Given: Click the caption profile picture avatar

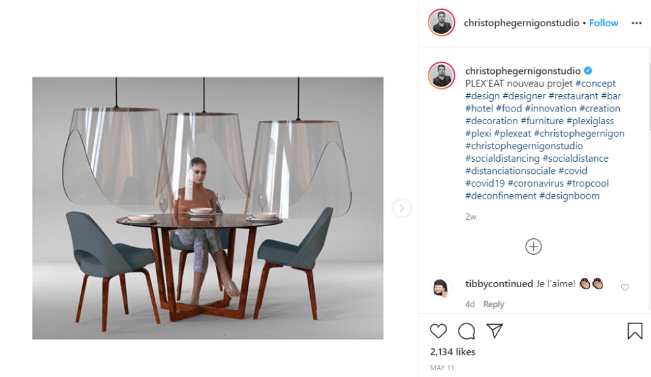Looking at the screenshot, I should (x=442, y=75).
